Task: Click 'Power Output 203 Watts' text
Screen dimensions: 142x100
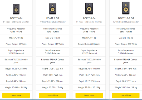Action: (89, 44)
